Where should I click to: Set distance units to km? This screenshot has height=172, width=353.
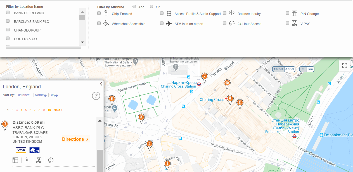[311, 69]
